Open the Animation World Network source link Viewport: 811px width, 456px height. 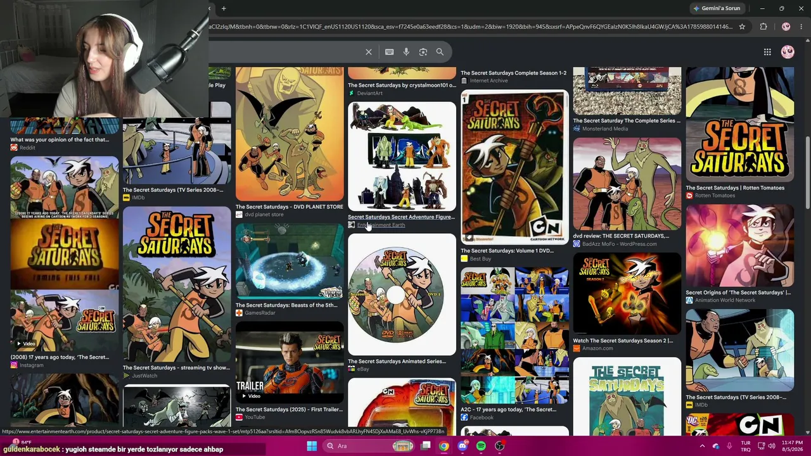coord(725,300)
